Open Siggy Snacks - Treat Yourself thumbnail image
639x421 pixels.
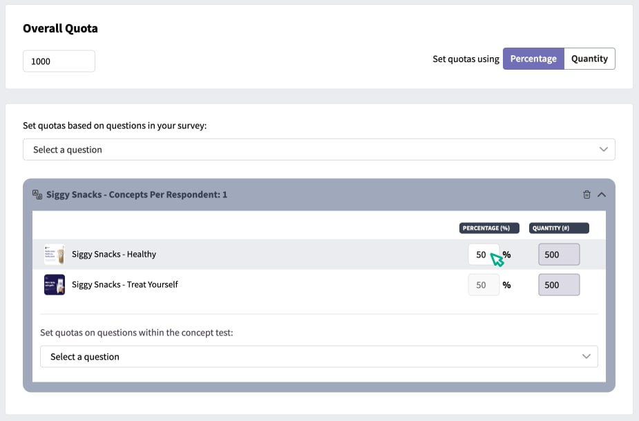click(55, 284)
